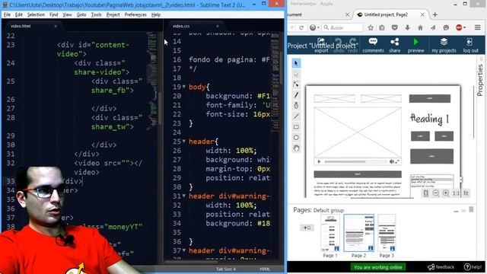Open the File menu in Sublime Text
The height and width of the screenshot is (274, 487).
click(x=7, y=14)
